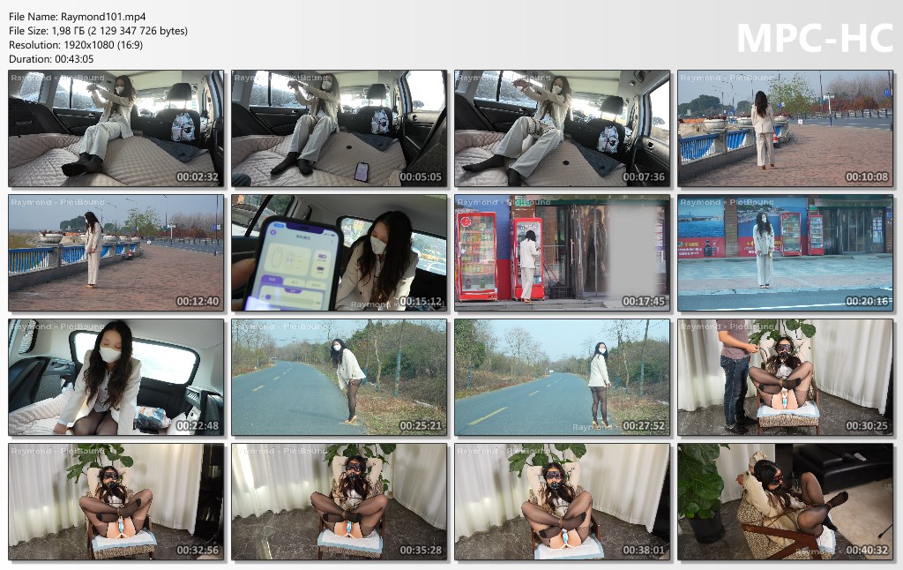The image size is (903, 570).
Task: Open the frame at 00:07:36
Action: (562, 129)
